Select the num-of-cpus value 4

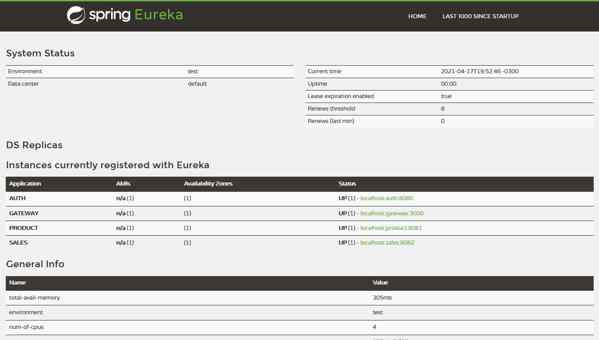[x=375, y=327]
